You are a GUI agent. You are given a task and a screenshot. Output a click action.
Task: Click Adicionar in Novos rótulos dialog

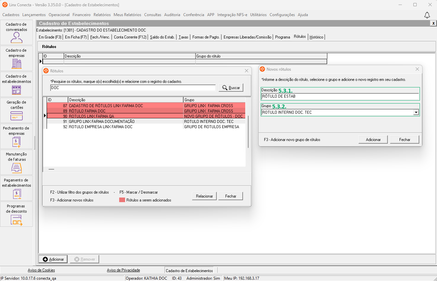(373, 140)
